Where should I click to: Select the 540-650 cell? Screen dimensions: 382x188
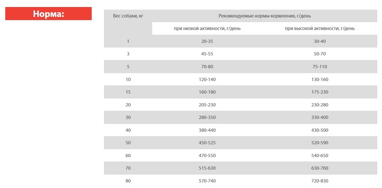click(x=320, y=156)
